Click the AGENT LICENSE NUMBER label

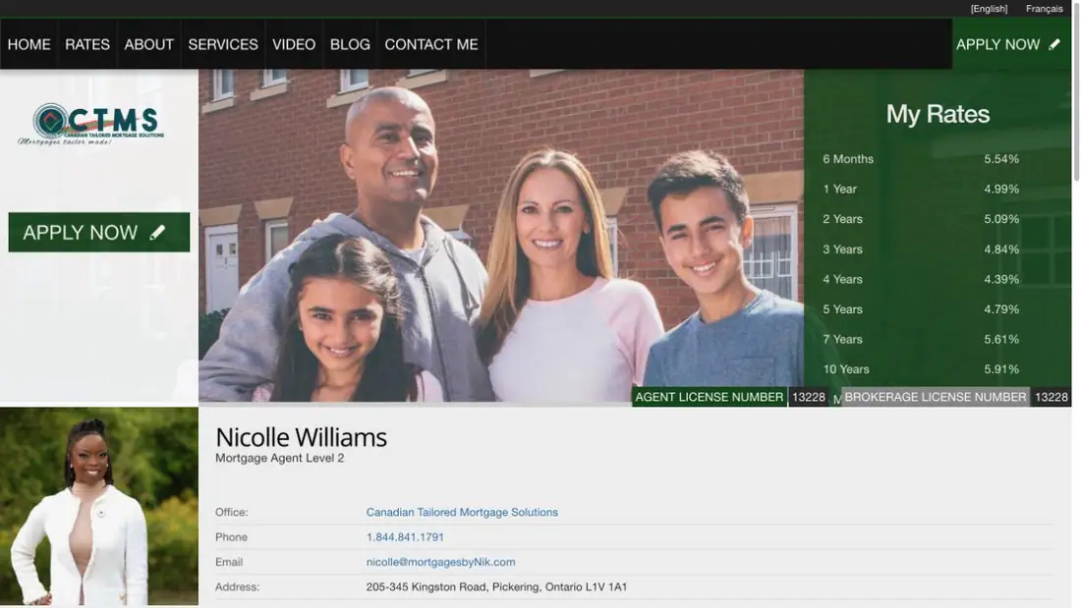(x=709, y=397)
